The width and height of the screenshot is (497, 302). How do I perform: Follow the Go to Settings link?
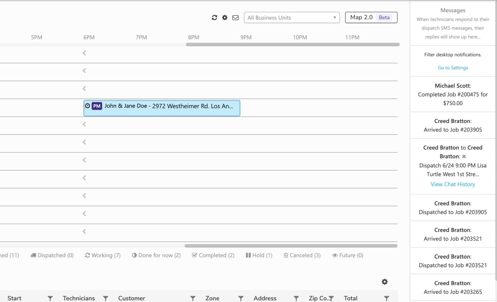pyautogui.click(x=453, y=68)
